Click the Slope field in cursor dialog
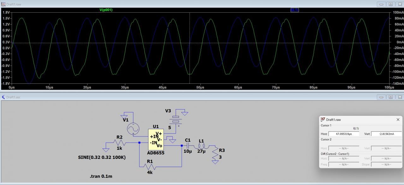The height and width of the screenshot is (185, 404). [x=386, y=164]
